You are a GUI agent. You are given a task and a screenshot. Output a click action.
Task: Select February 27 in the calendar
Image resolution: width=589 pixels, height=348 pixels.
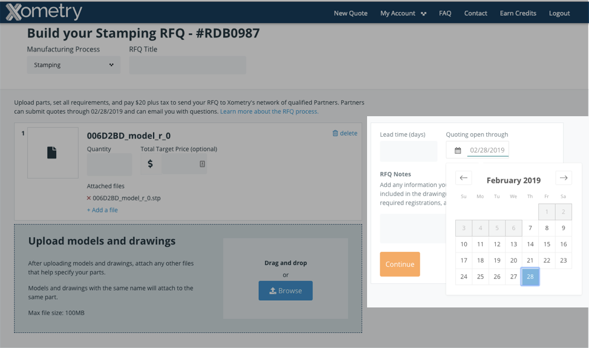[x=513, y=277]
